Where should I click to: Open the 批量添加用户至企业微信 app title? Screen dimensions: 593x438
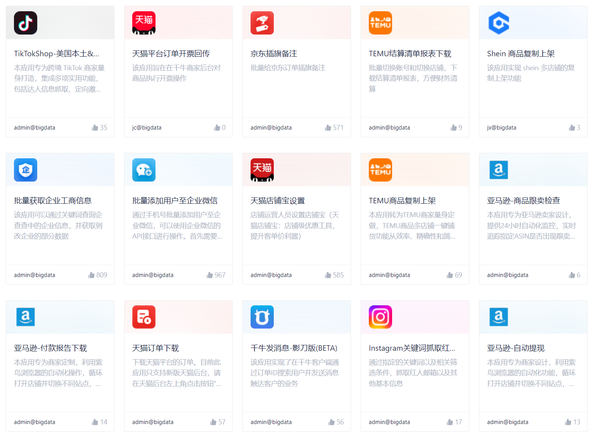click(x=175, y=201)
